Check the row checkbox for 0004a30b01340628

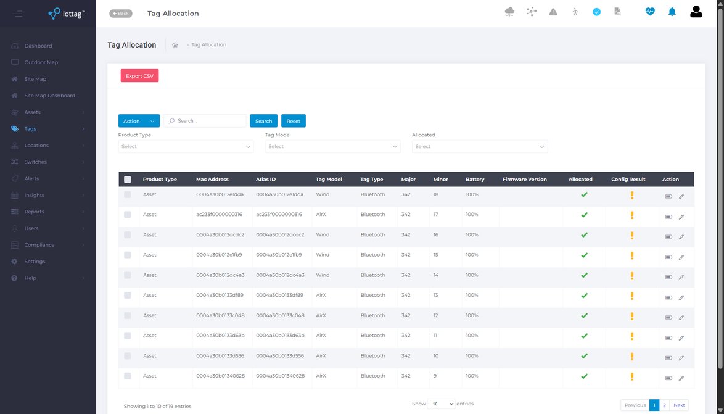[x=128, y=376]
